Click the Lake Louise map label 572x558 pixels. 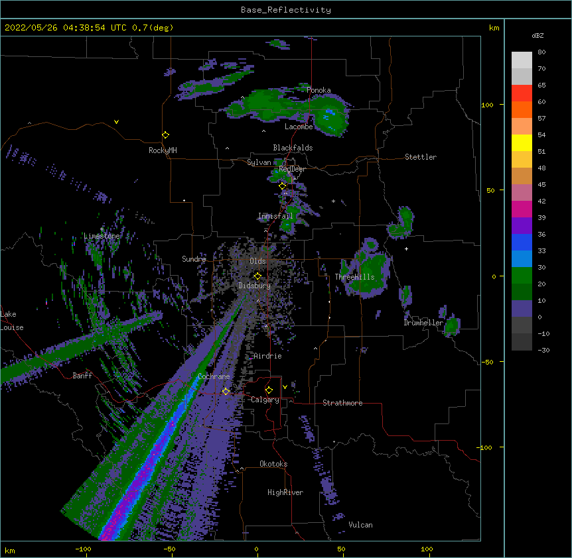point(12,321)
